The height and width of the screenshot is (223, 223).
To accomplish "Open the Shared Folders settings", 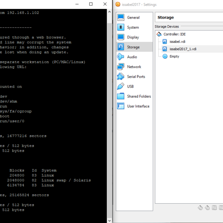I will click(139, 96).
